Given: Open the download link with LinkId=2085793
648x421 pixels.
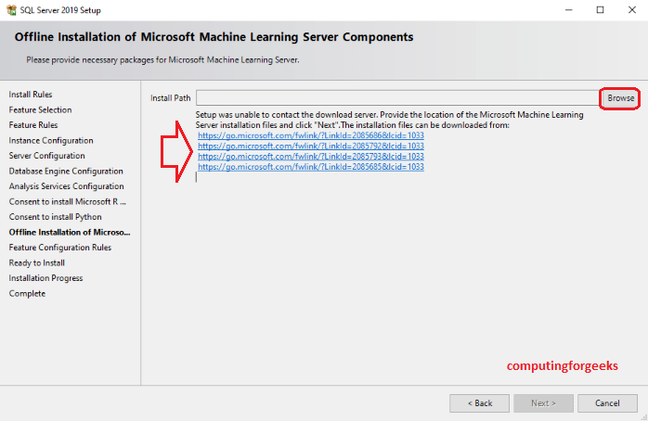Looking at the screenshot, I should click(x=311, y=157).
